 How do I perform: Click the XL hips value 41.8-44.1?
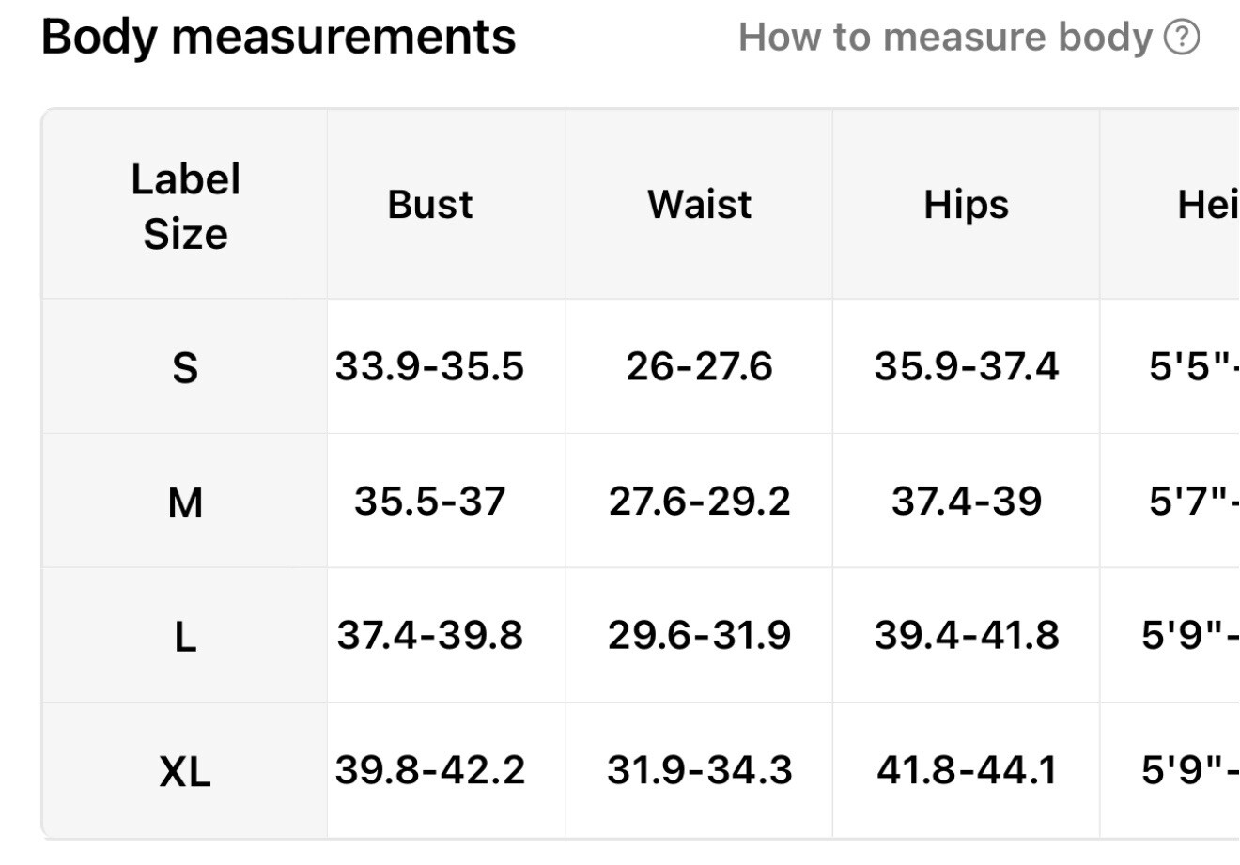pyautogui.click(x=966, y=770)
